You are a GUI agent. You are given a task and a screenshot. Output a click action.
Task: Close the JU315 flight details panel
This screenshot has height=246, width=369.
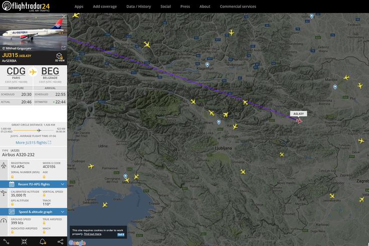click(x=64, y=17)
